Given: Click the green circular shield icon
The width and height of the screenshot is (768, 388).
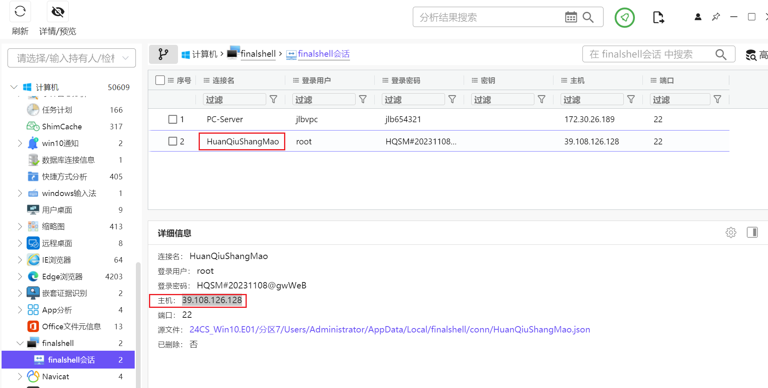Looking at the screenshot, I should 624,17.
